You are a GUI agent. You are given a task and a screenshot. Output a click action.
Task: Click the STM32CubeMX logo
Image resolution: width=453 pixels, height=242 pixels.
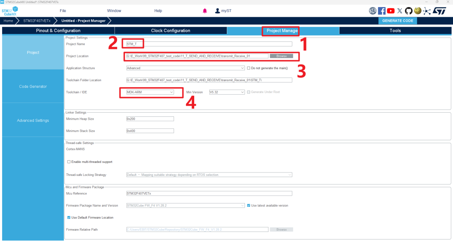pyautogui.click(x=10, y=11)
